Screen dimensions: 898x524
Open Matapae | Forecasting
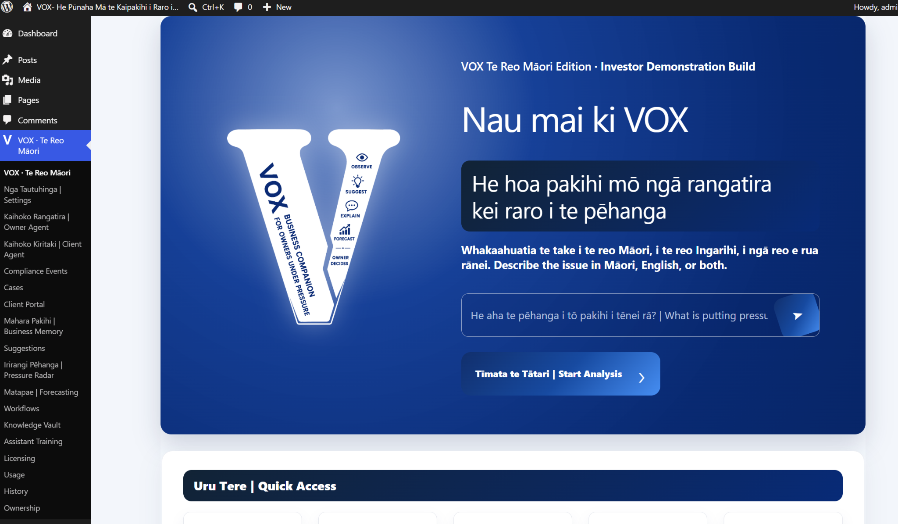[41, 392]
